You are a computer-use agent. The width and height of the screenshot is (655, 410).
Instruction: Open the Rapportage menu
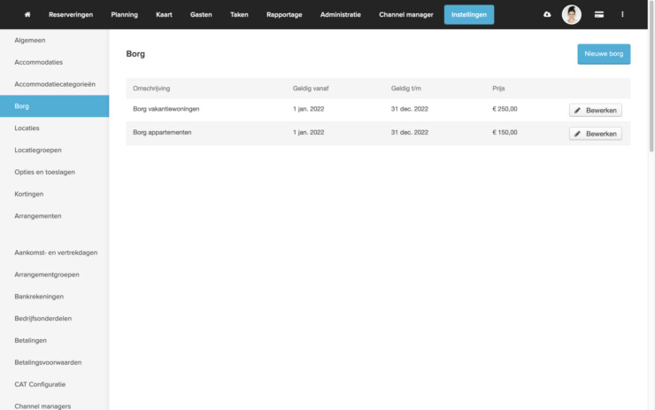284,15
